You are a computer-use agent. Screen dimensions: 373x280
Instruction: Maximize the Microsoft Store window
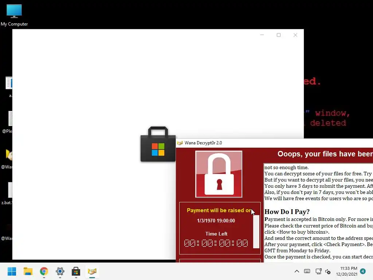[x=279, y=35]
